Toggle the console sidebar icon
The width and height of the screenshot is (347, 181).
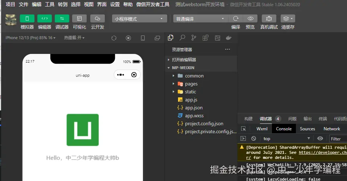point(243,139)
